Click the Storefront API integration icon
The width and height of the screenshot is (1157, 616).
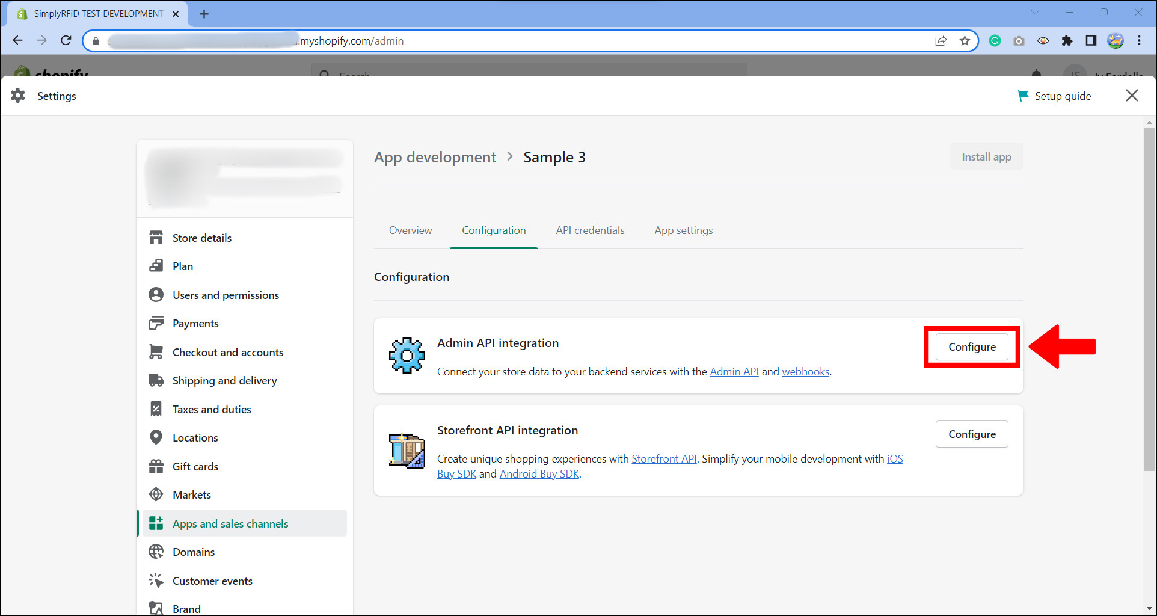(407, 451)
